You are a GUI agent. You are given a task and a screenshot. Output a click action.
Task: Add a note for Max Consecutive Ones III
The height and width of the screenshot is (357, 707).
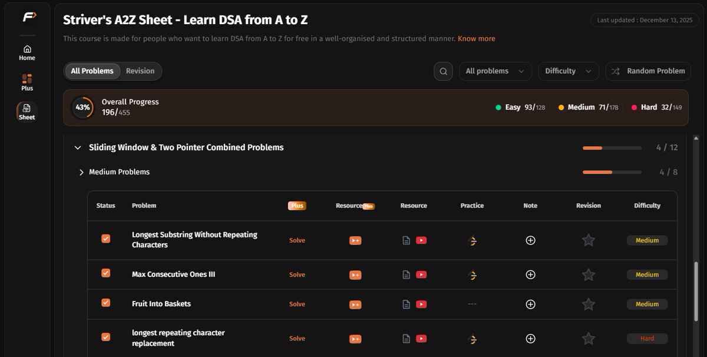coord(530,275)
